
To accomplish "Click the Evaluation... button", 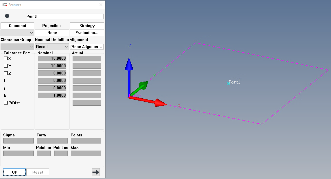I will (87, 33).
